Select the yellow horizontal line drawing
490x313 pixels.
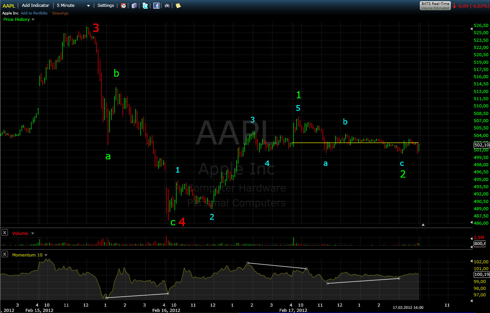(355, 143)
